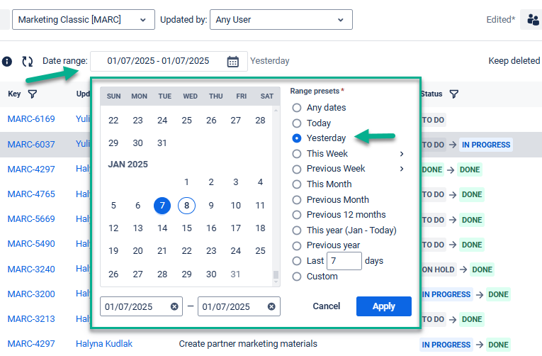Click the Last days number field

pos(344,261)
